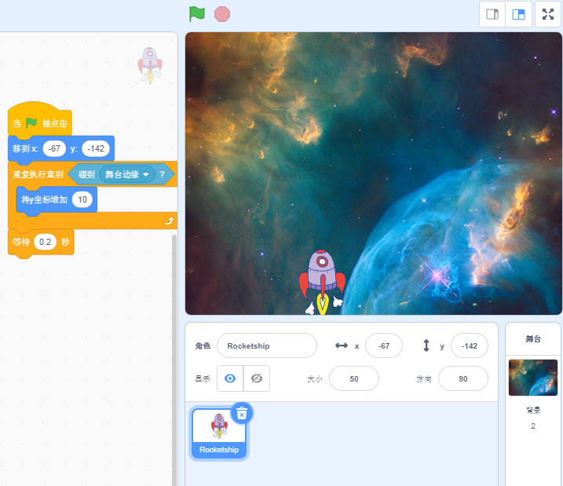Delete the Rocketship sprite with trash icon
Viewport: 563px width, 486px height.
(x=242, y=413)
